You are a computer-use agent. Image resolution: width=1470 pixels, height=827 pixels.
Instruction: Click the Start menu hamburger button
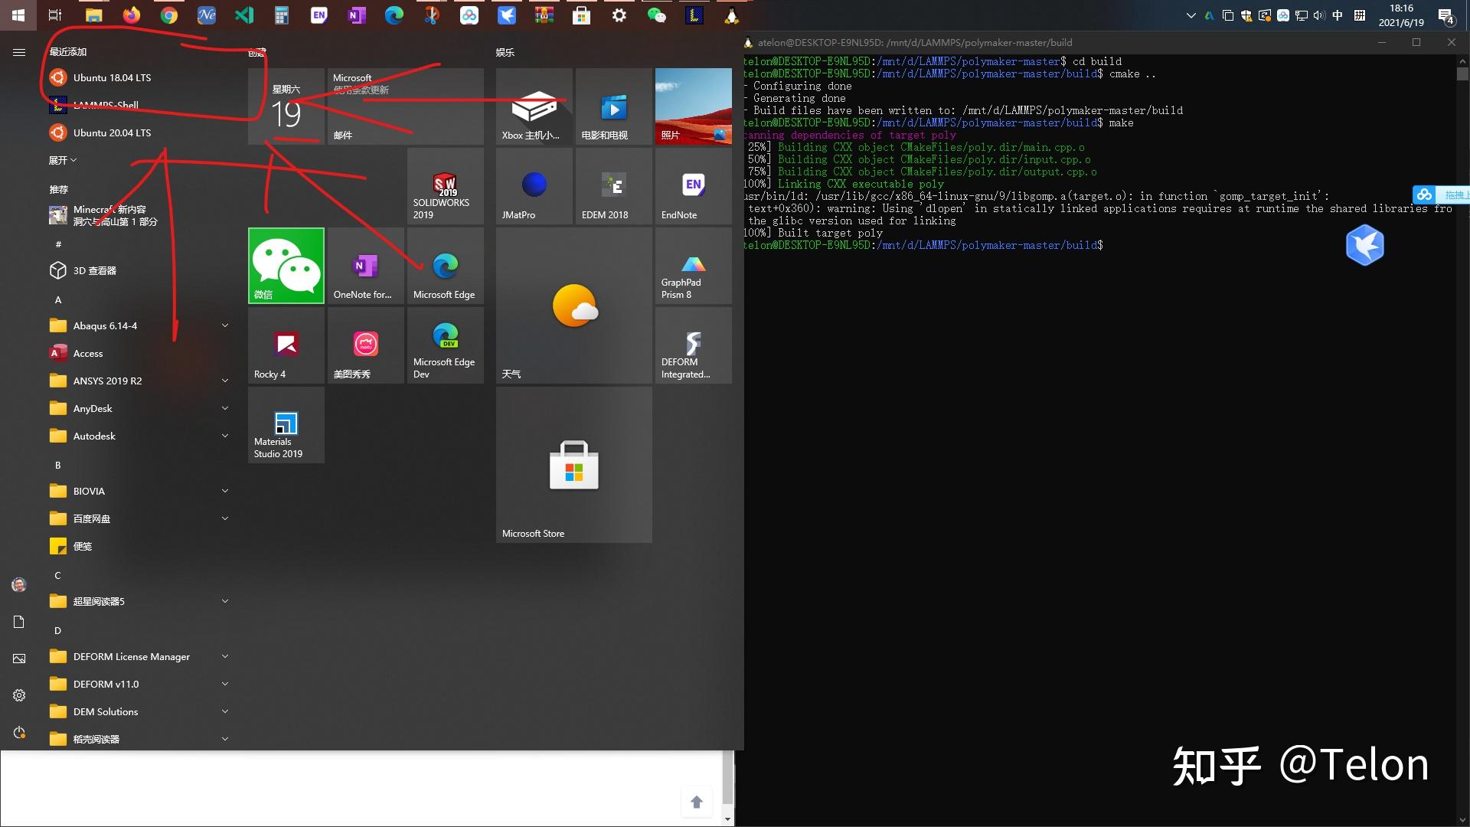(x=19, y=52)
